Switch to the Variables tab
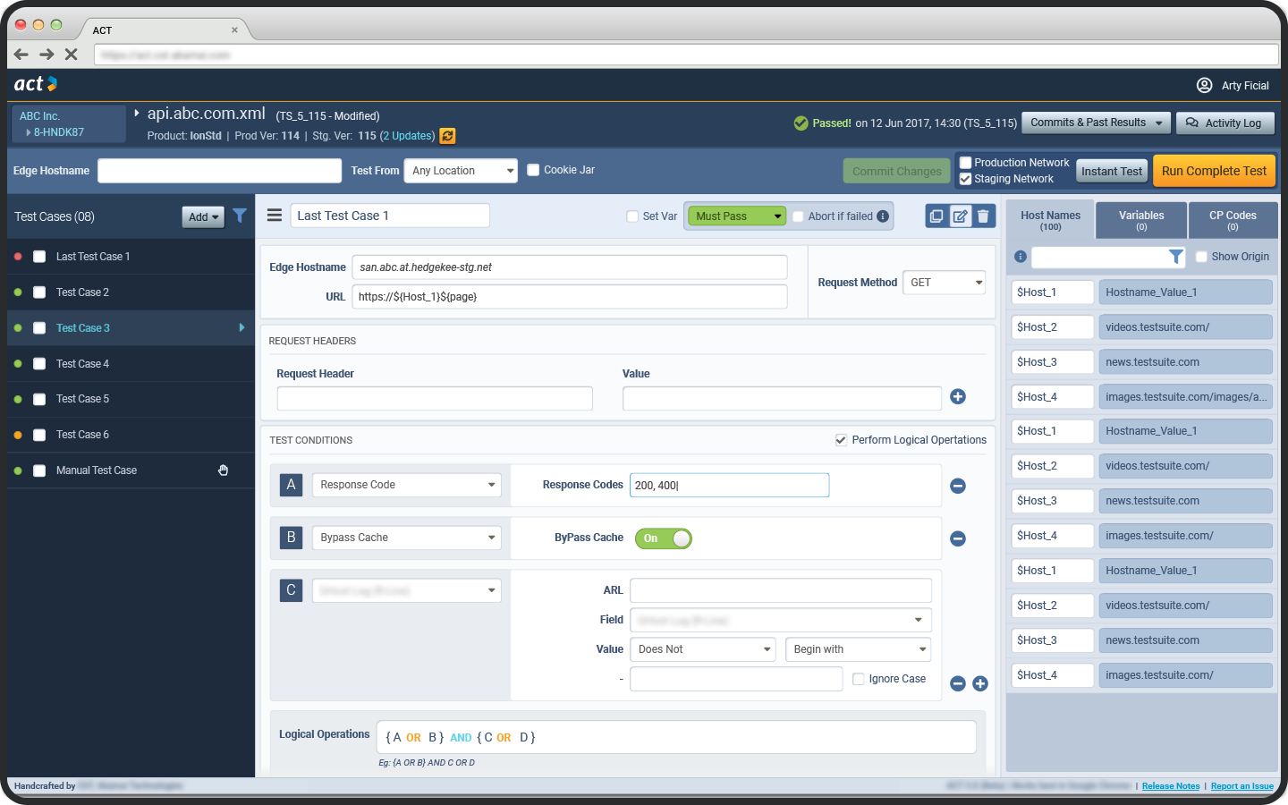Screen dimensions: 1288x805 (x=1141, y=220)
